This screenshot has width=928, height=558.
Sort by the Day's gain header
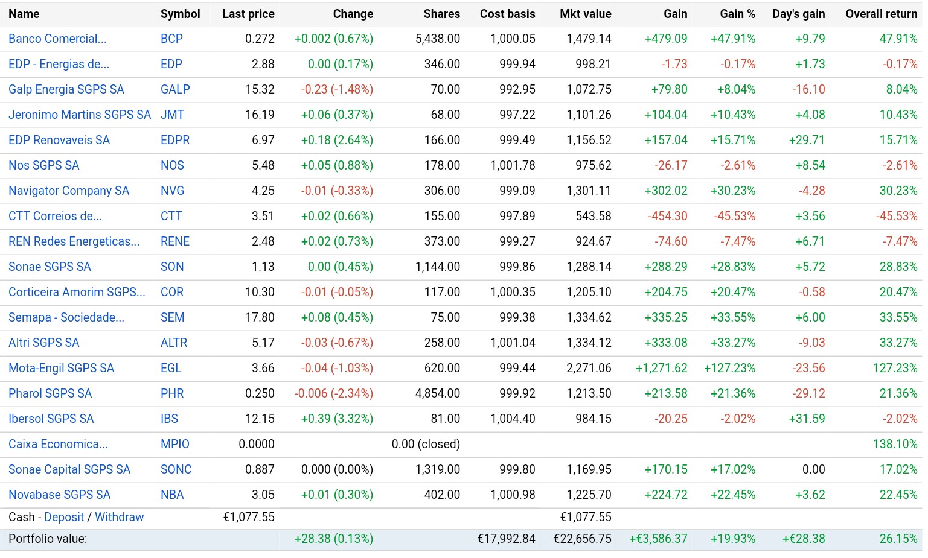[798, 14]
